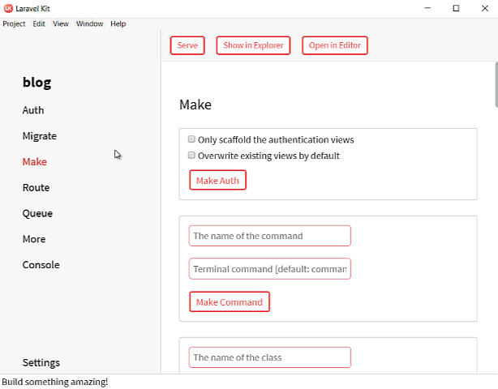The width and height of the screenshot is (498, 389).
Task: Minimize the Laravel Kit window
Action: click(x=427, y=8)
